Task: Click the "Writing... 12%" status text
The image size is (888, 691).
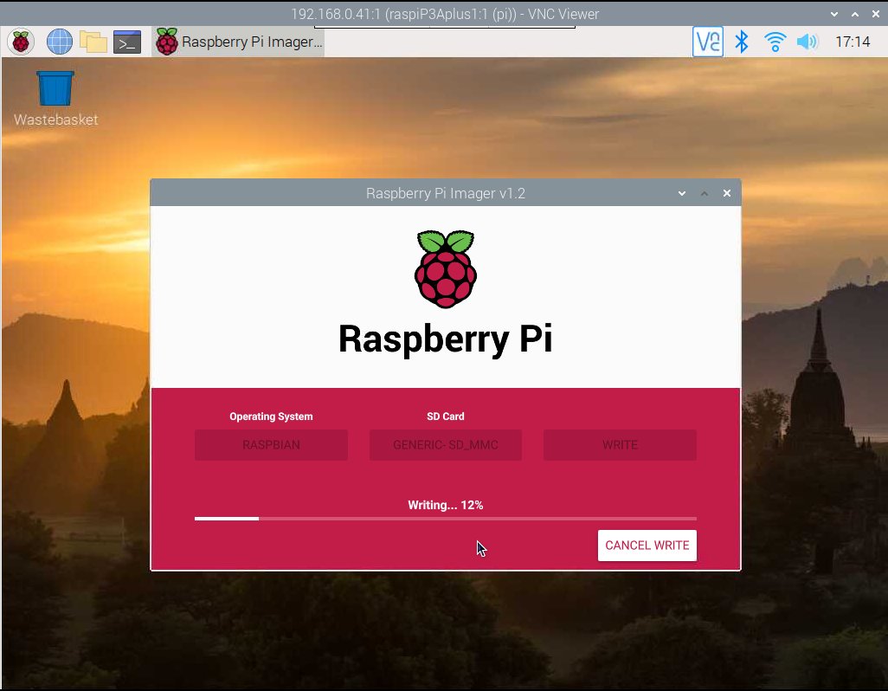Action: coord(446,505)
